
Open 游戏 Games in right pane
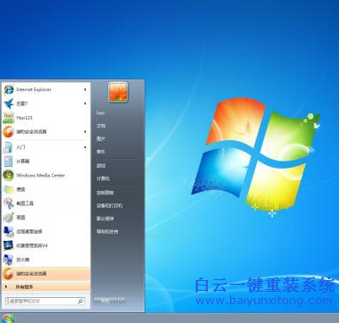click(101, 166)
